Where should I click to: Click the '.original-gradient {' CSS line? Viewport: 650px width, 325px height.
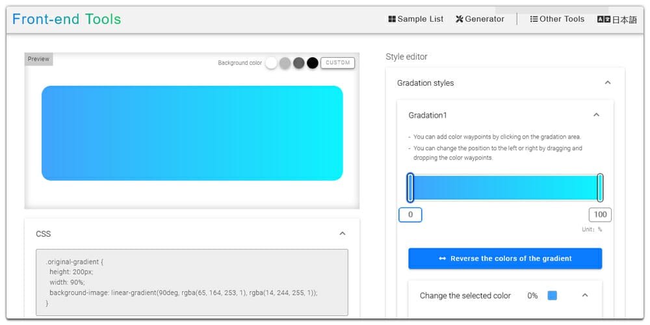(x=74, y=262)
